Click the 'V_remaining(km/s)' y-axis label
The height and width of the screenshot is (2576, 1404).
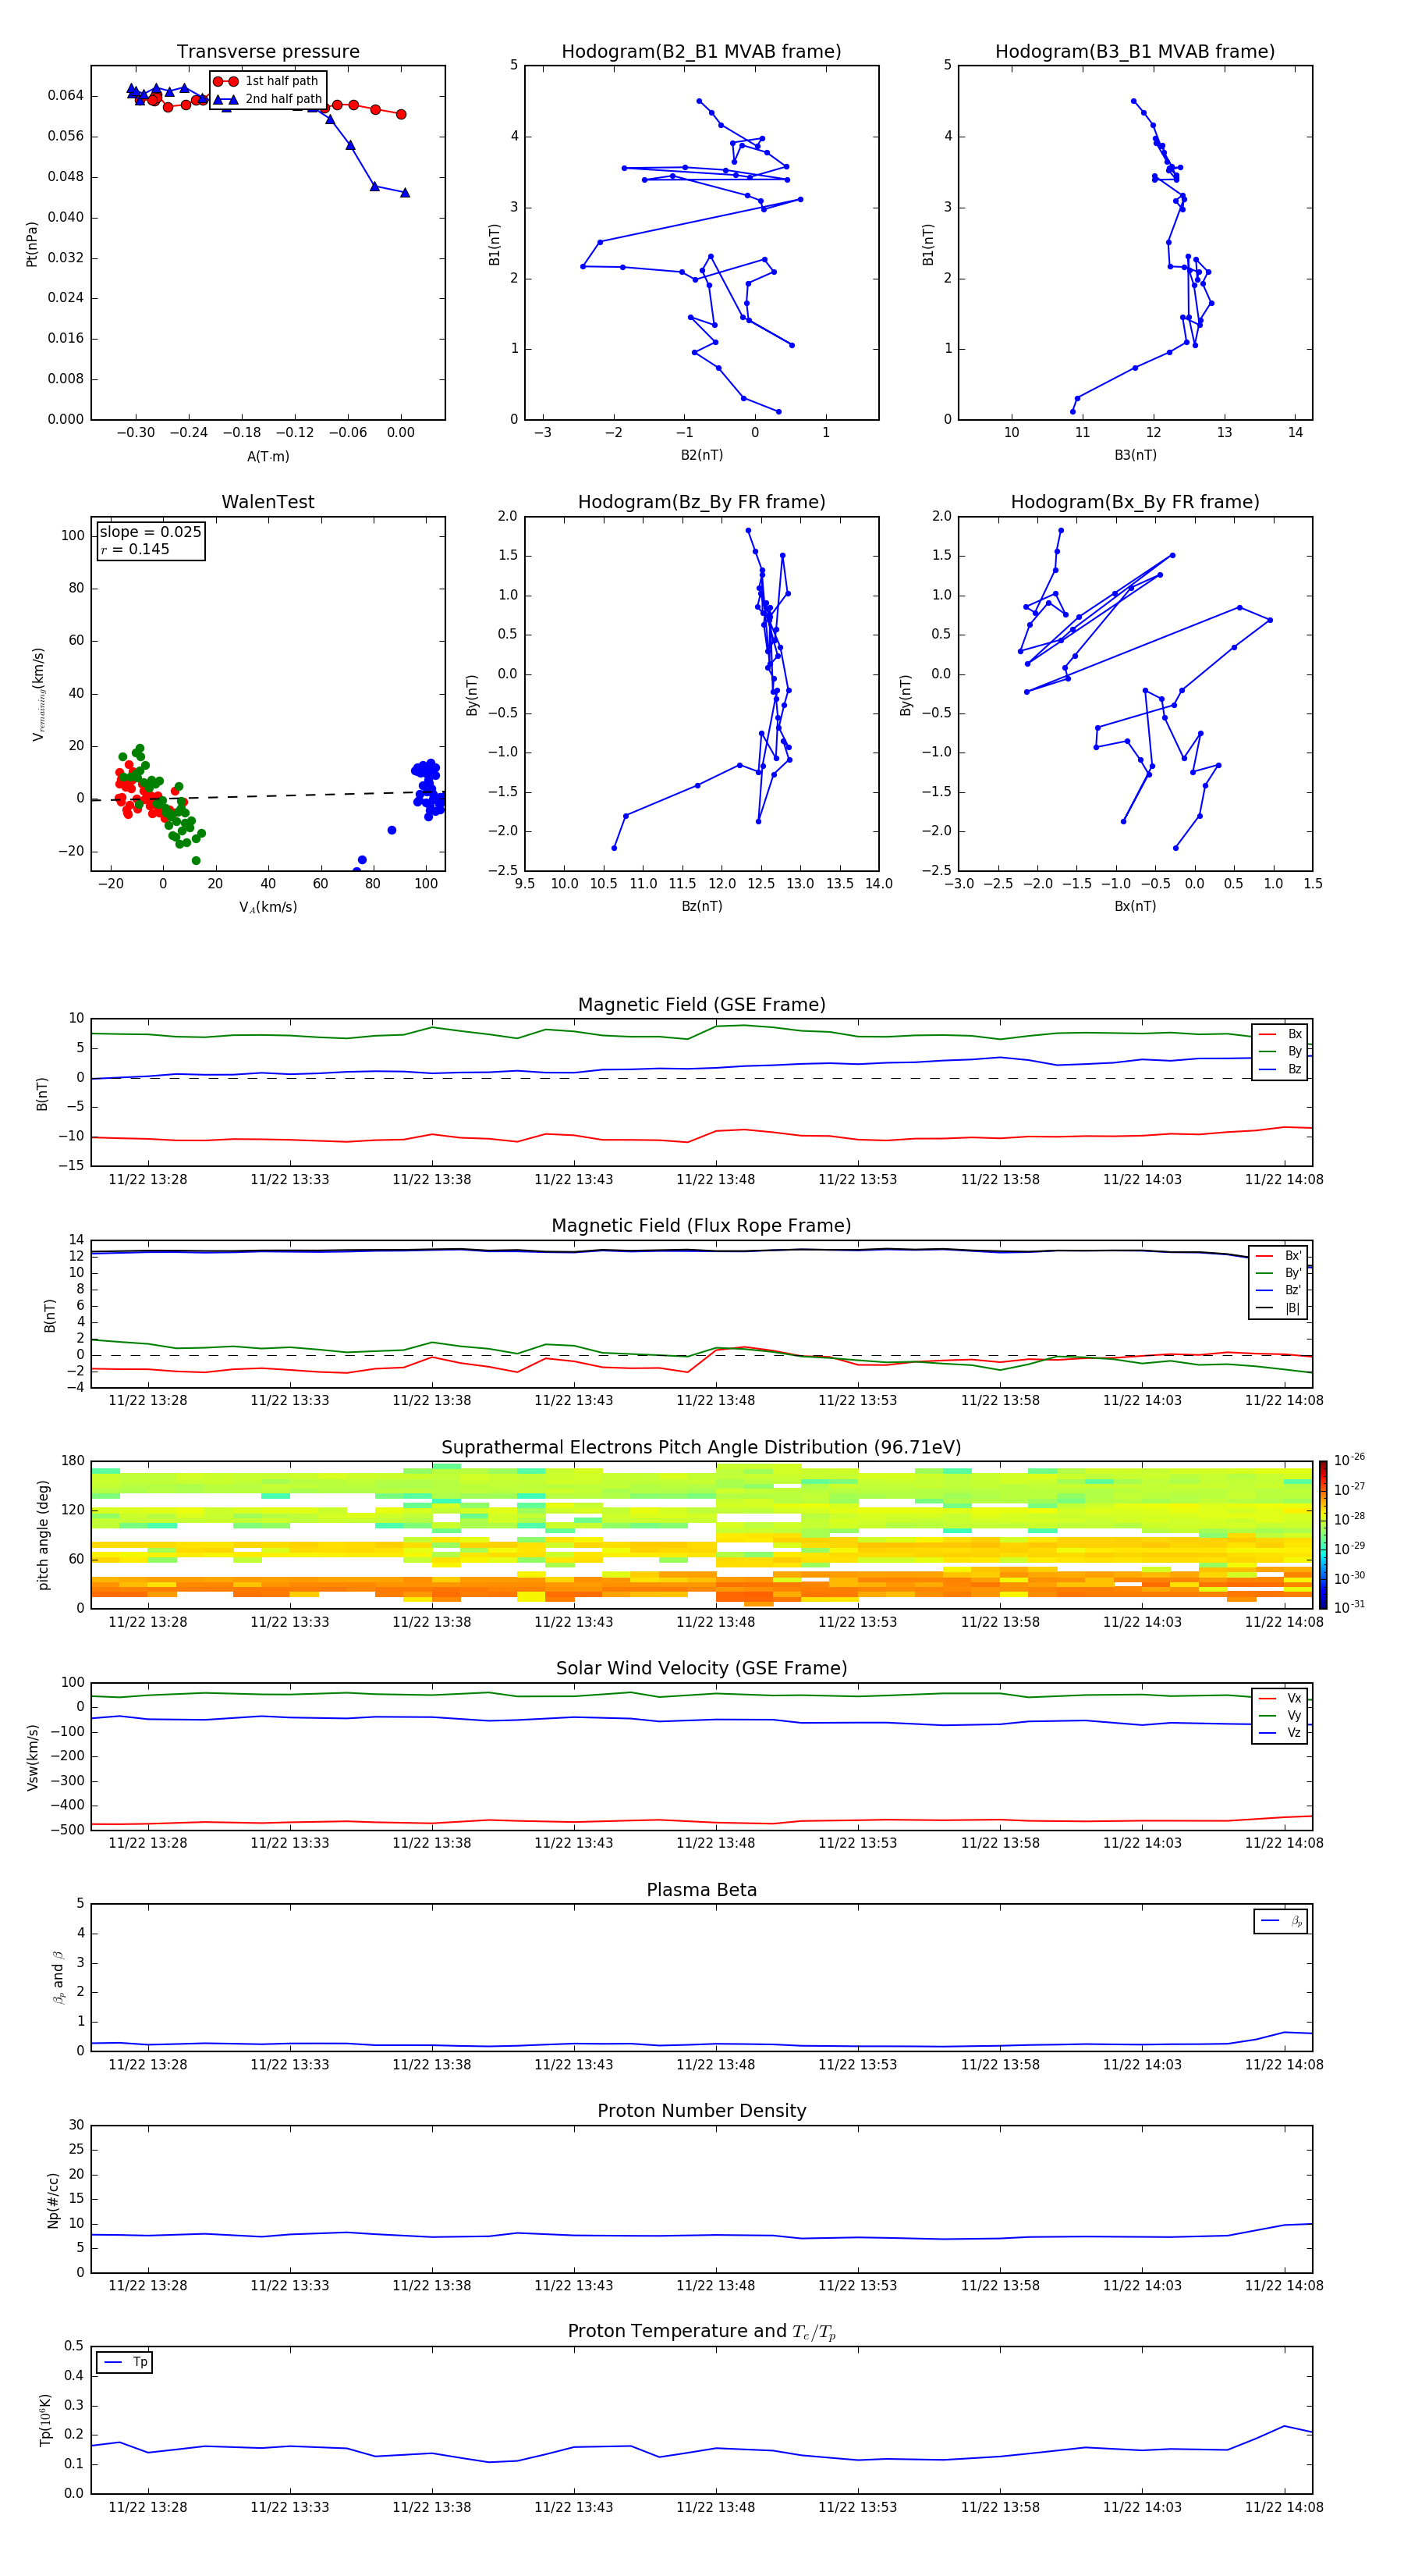pos(39,694)
